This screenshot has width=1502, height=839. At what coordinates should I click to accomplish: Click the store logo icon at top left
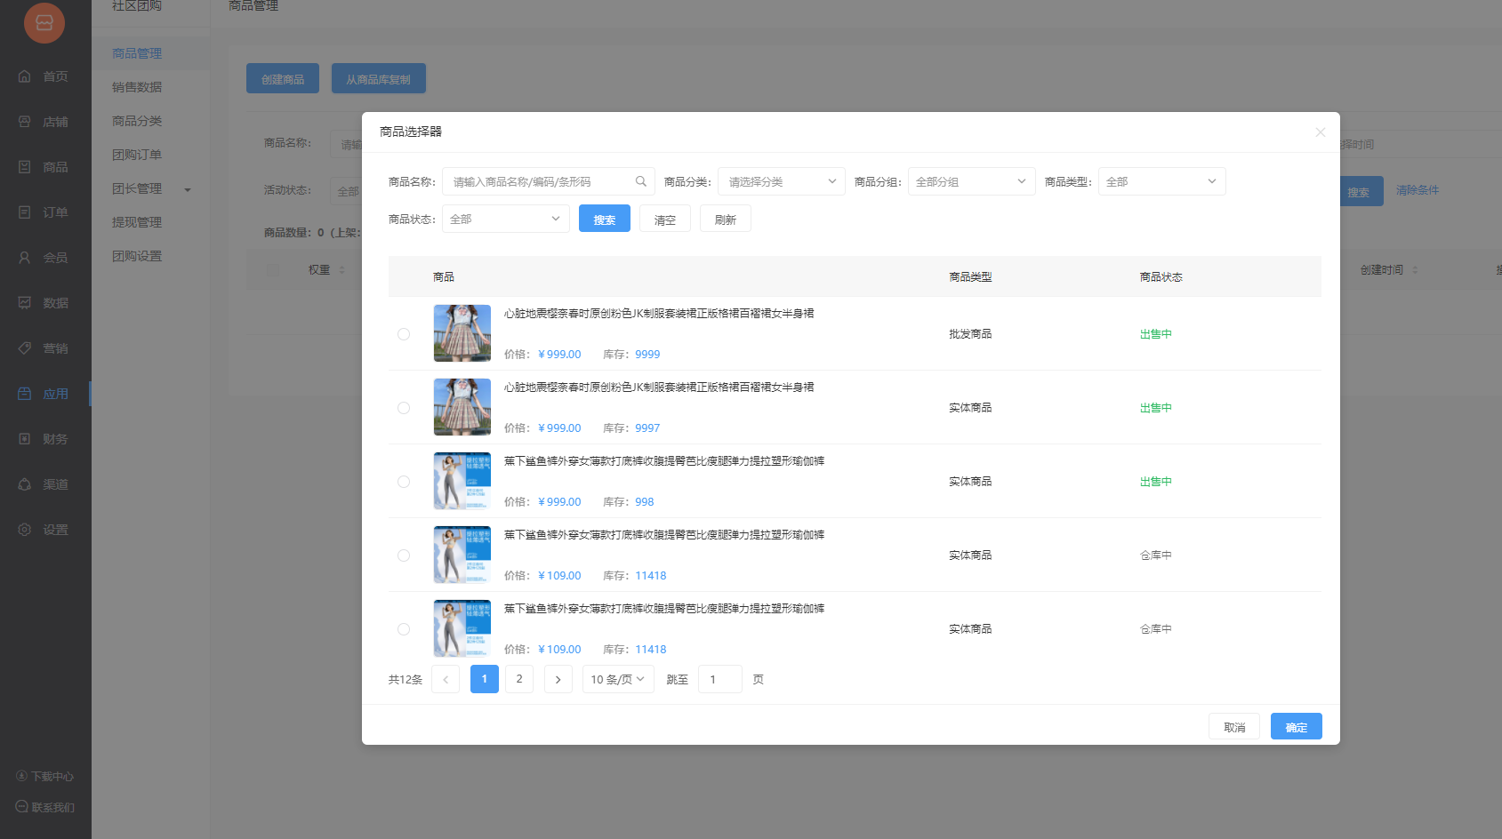coord(44,23)
